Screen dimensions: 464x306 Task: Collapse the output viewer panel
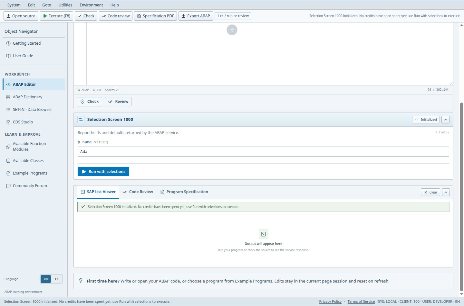coord(446,192)
